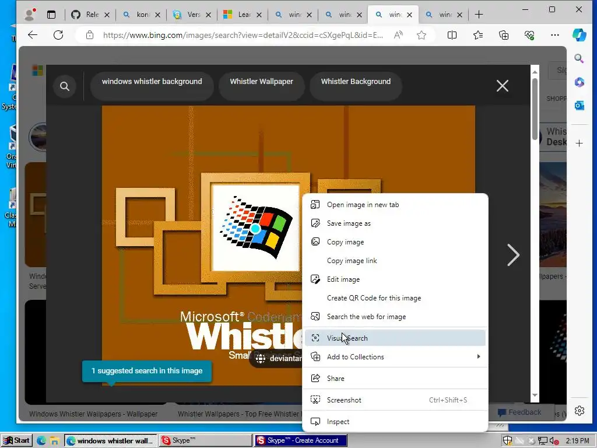Switch to the GitHub Rele tab
Image resolution: width=597 pixels, height=448 pixels.
(89, 15)
